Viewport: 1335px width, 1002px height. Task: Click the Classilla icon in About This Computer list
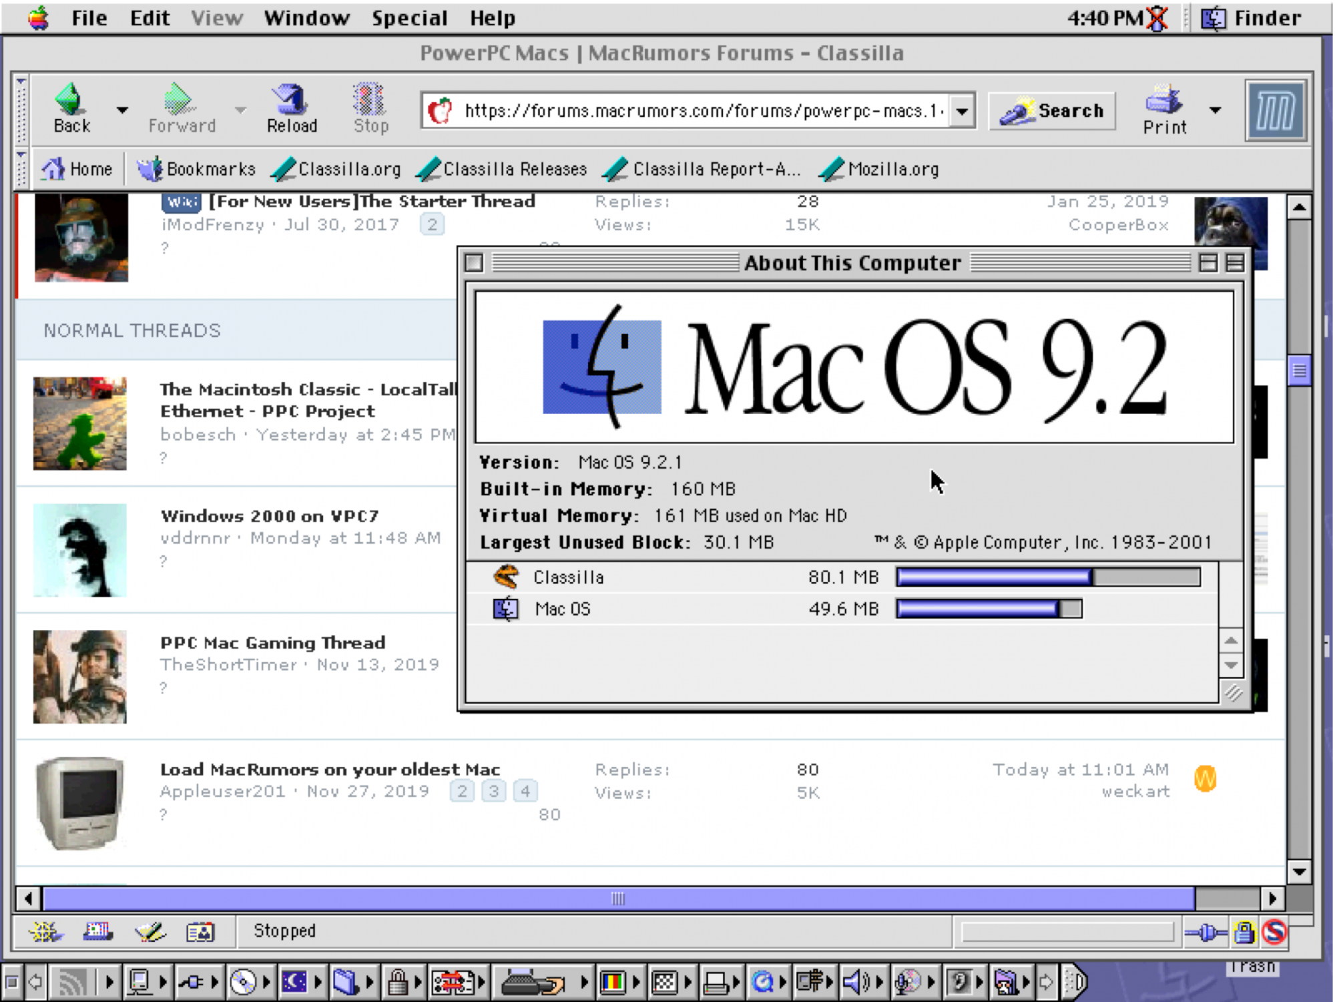(x=505, y=577)
